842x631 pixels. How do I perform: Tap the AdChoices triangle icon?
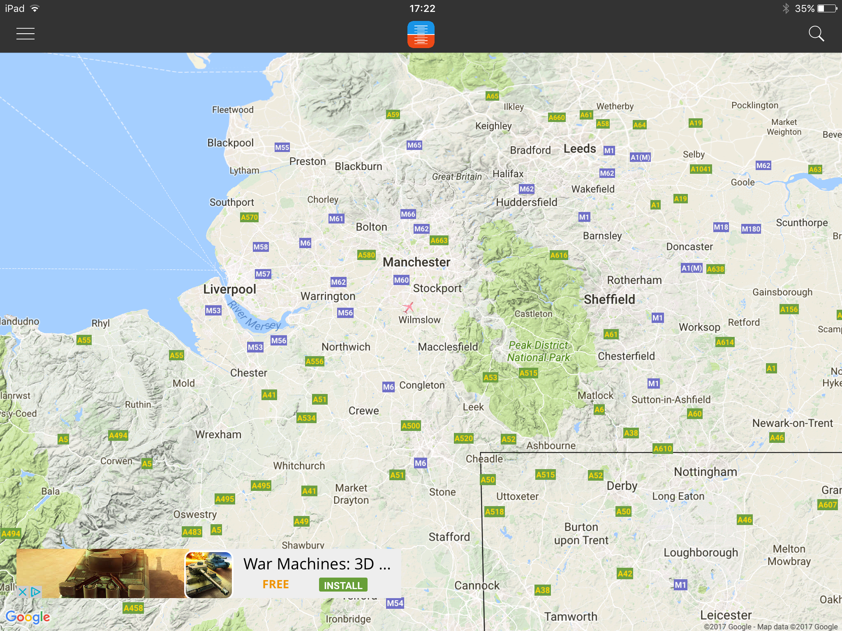point(36,592)
